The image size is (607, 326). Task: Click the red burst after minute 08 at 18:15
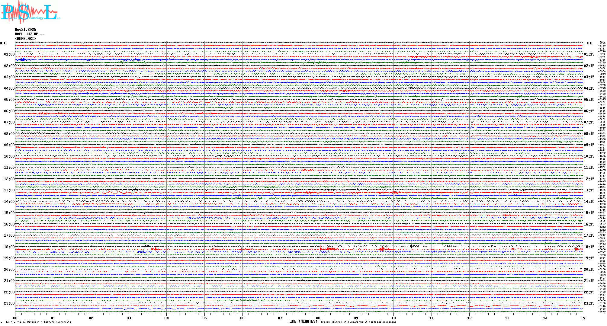[x=329, y=249]
